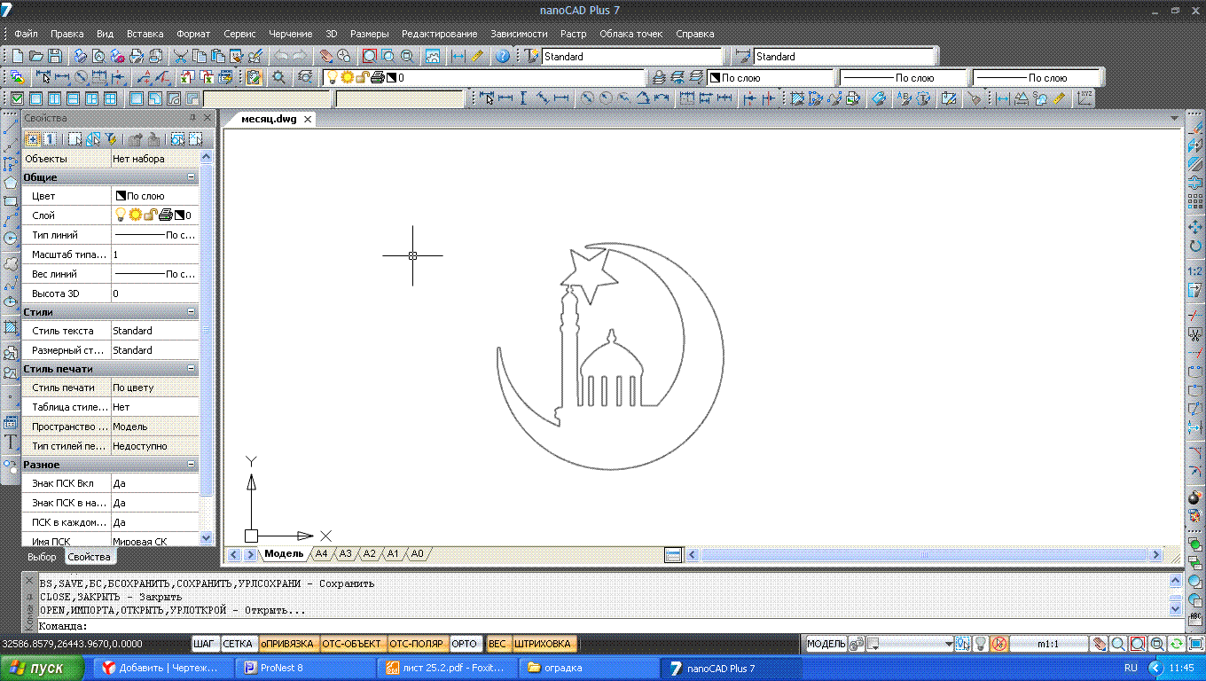Select the Rectangle tool in left toolbar

(11, 201)
